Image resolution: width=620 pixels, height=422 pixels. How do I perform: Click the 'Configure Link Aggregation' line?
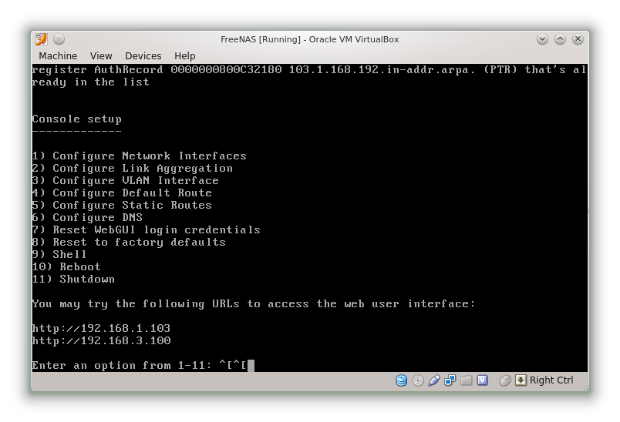coord(133,168)
